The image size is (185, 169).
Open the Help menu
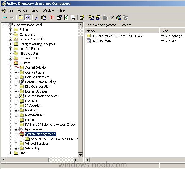[x=62, y=10]
